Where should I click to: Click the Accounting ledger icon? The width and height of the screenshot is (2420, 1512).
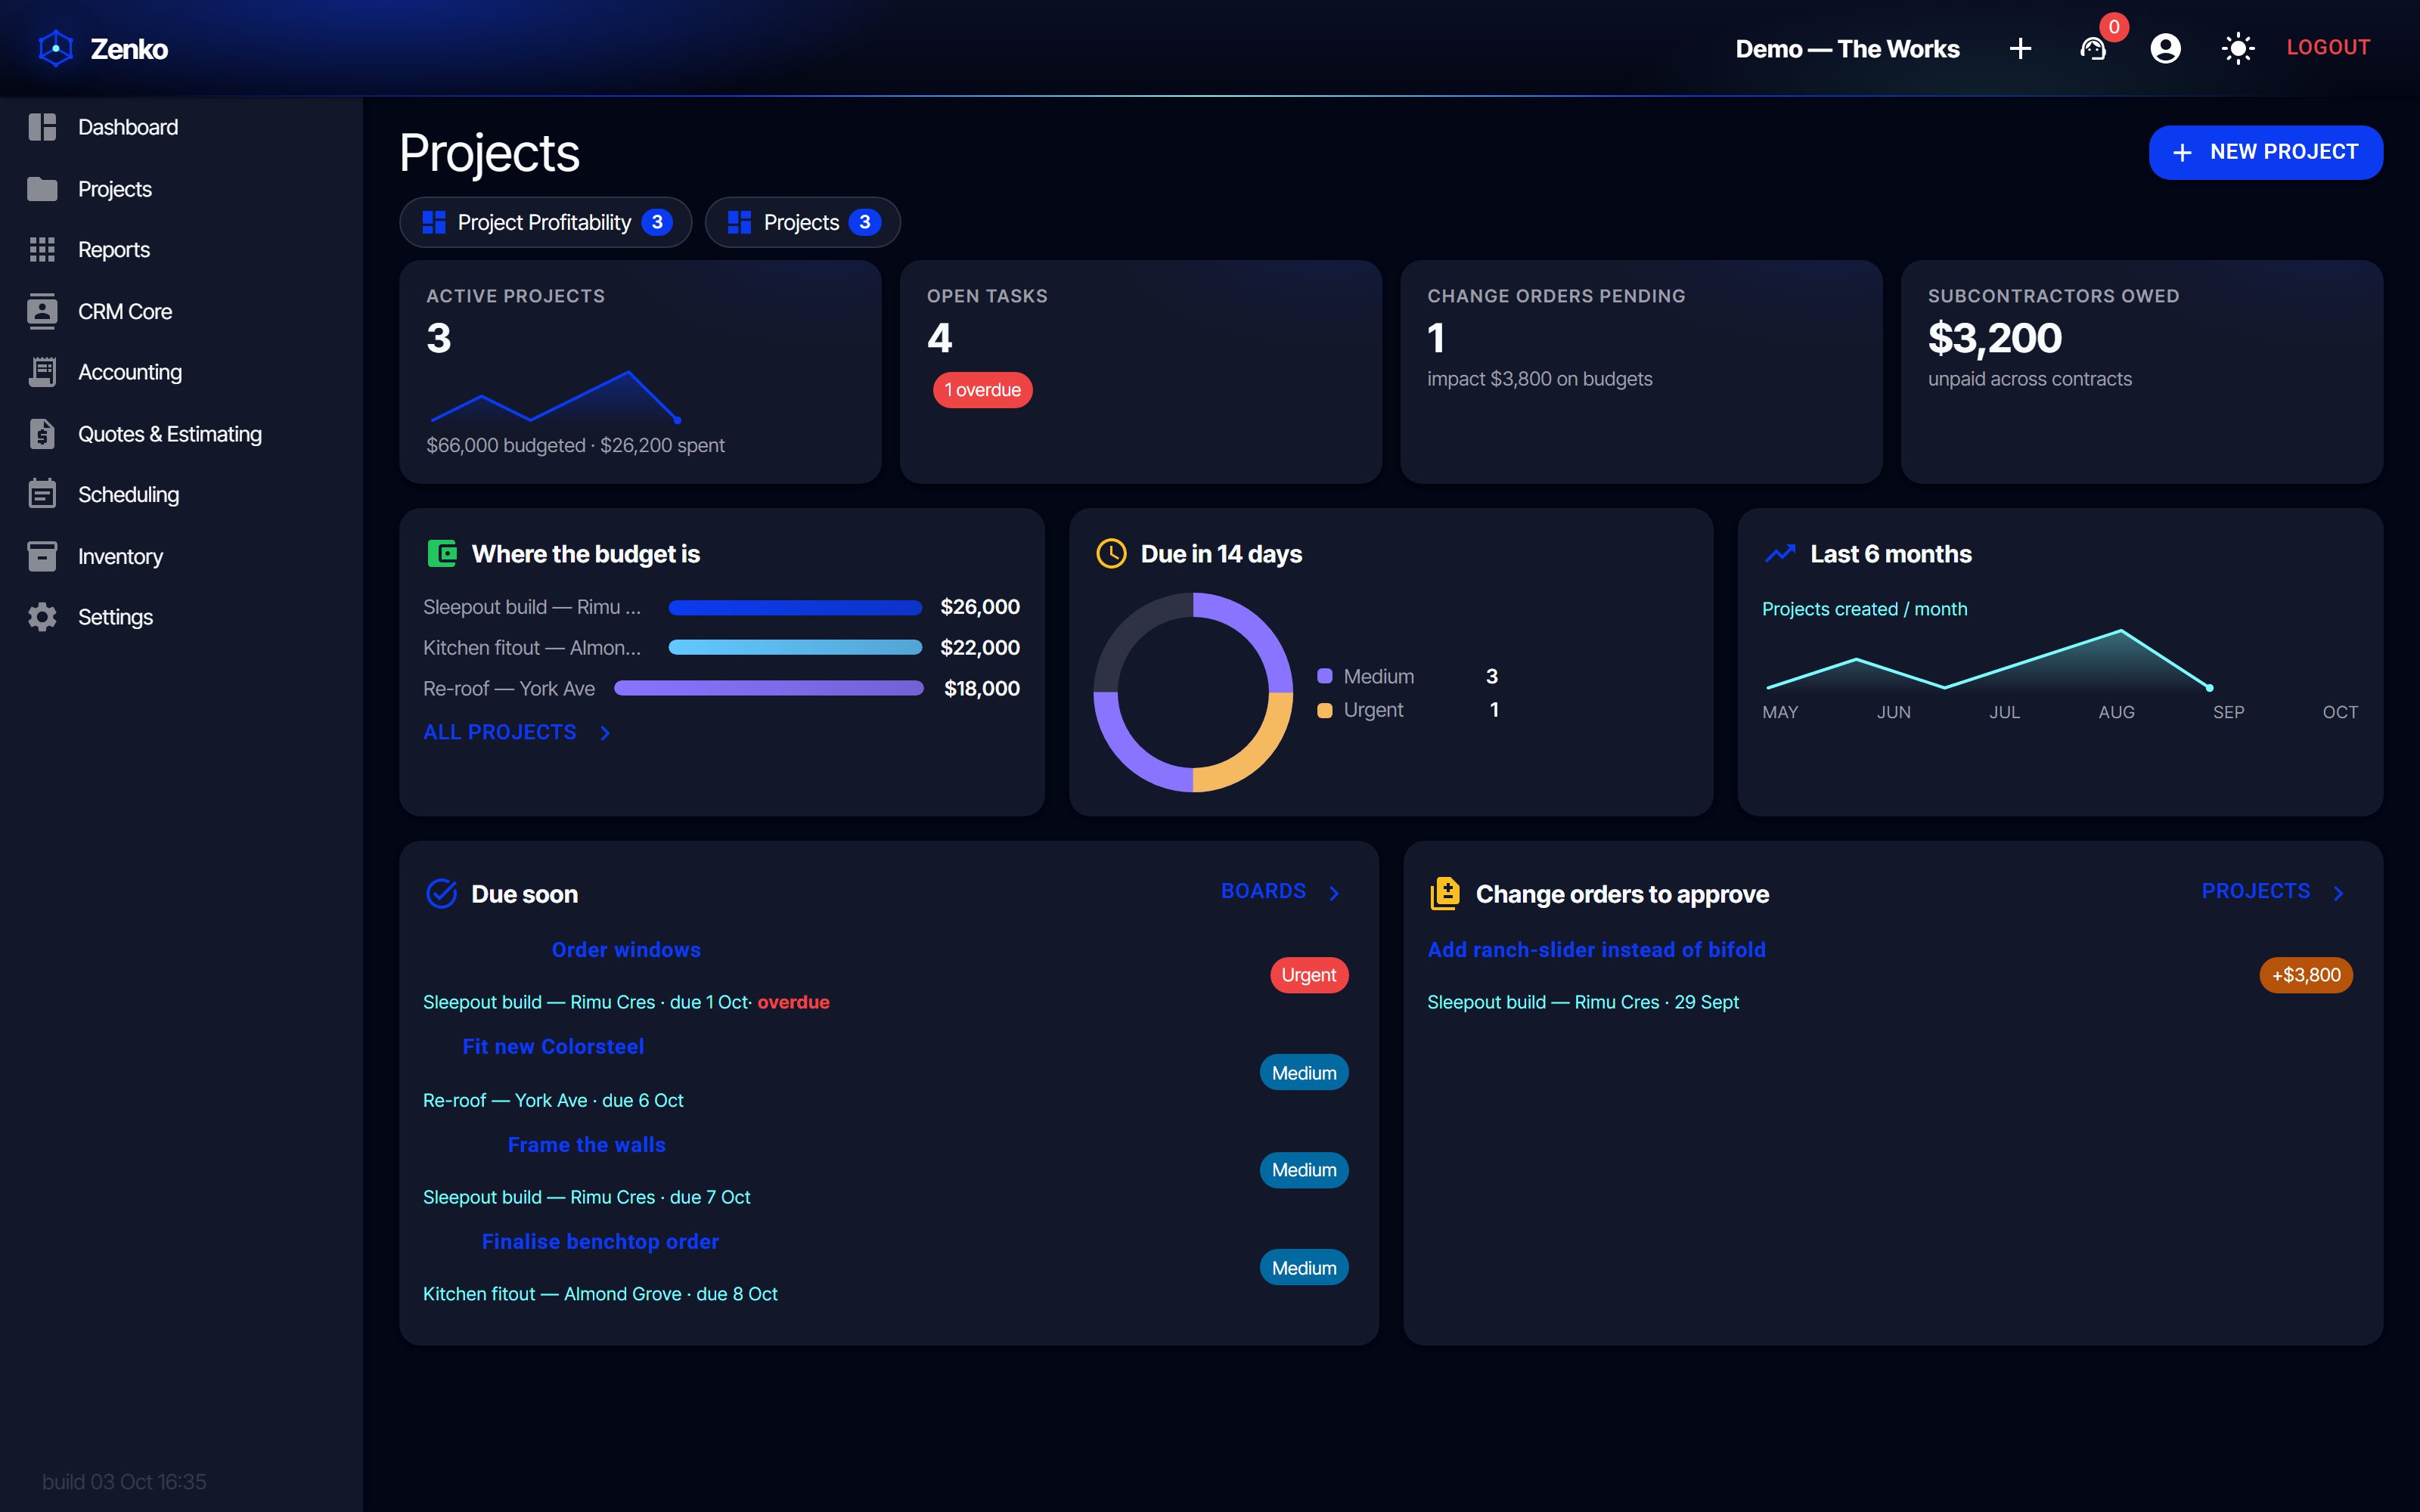(x=42, y=372)
